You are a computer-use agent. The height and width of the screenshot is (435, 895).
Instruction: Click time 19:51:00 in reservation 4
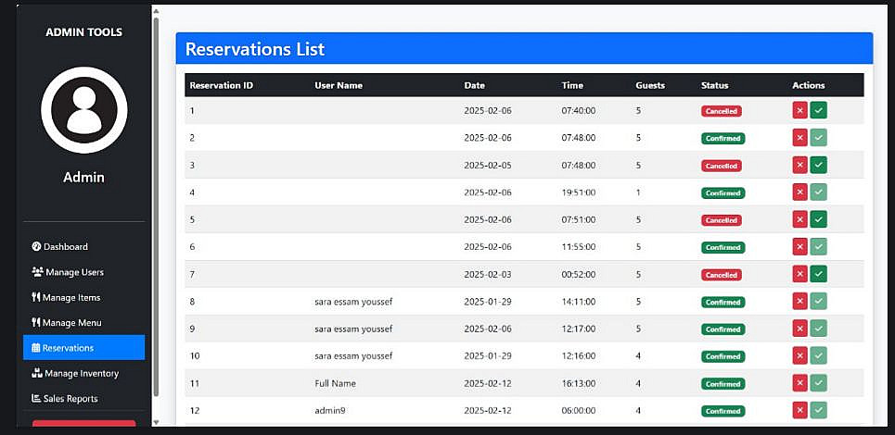pyautogui.click(x=578, y=193)
